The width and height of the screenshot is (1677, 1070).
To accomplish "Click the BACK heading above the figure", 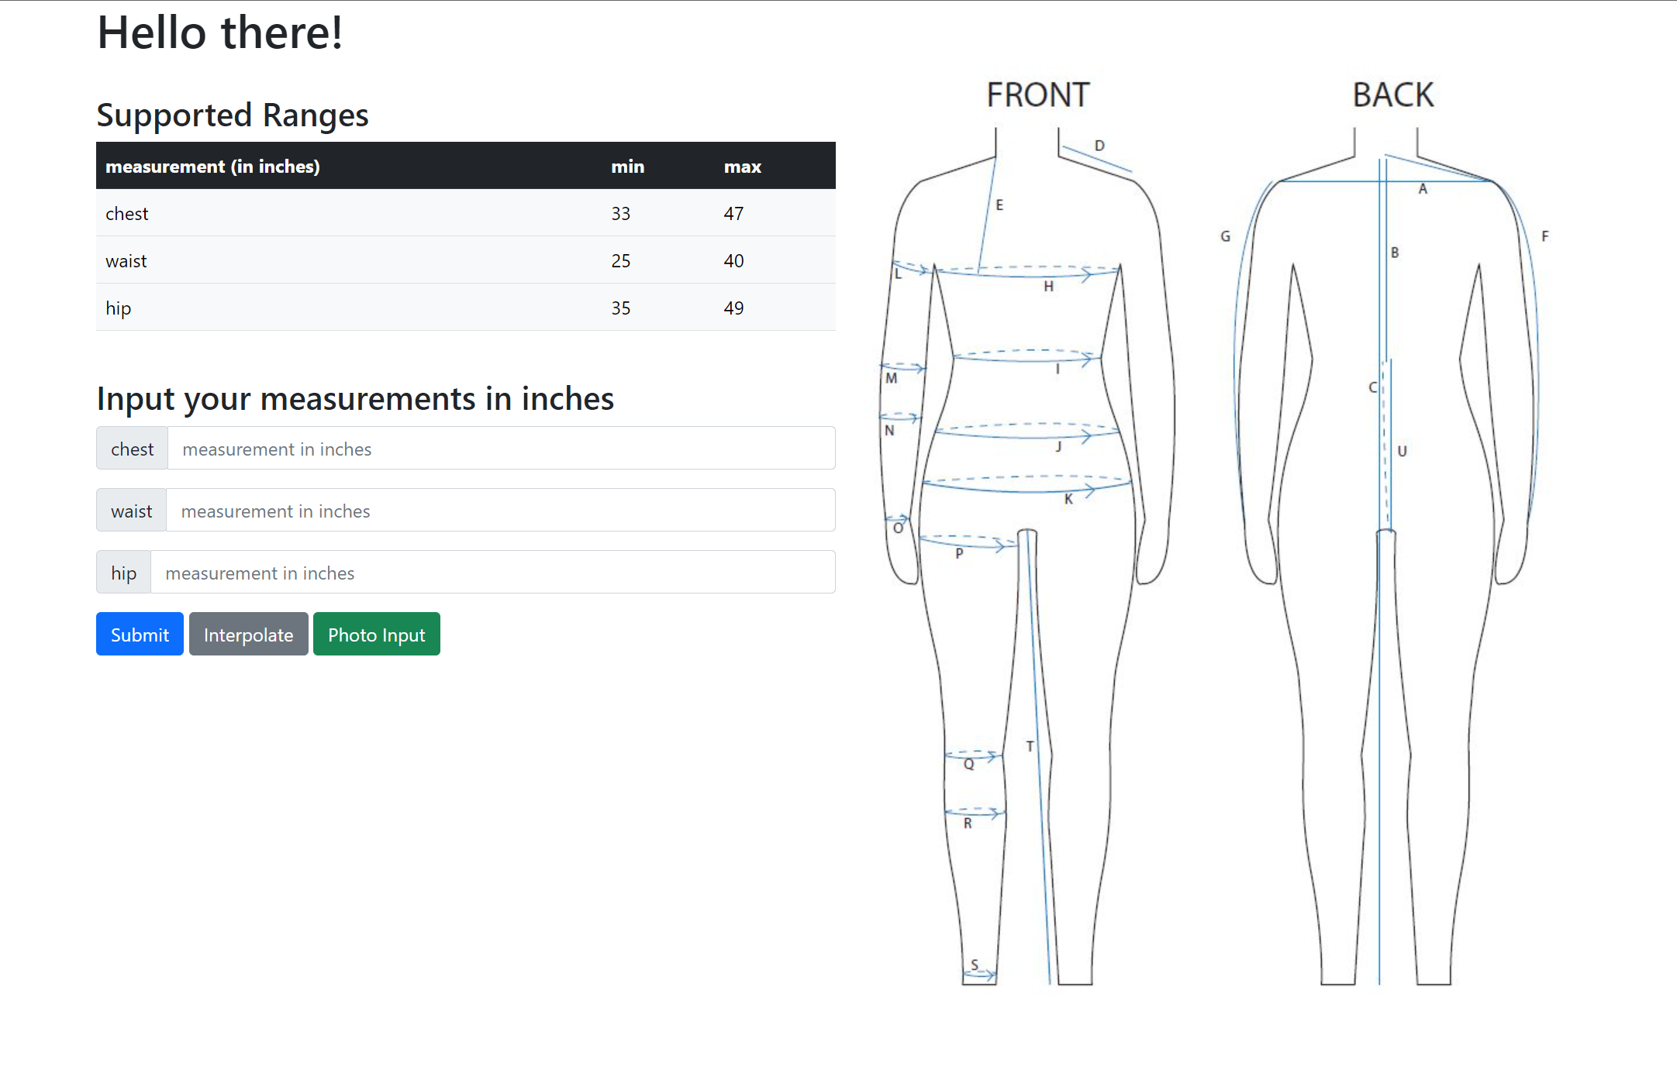I will click(1394, 93).
